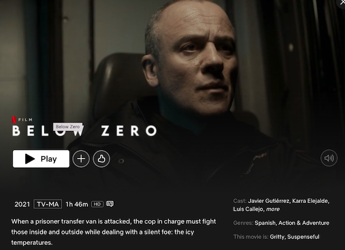Open the TV-MA maturity rating badge

[x=48, y=204]
